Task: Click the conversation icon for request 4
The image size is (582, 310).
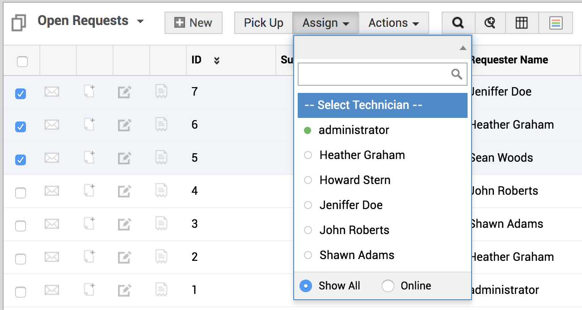Action: pyautogui.click(x=161, y=191)
